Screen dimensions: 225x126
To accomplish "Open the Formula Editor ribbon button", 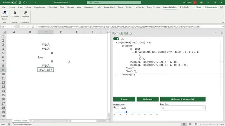I will (5, 15).
